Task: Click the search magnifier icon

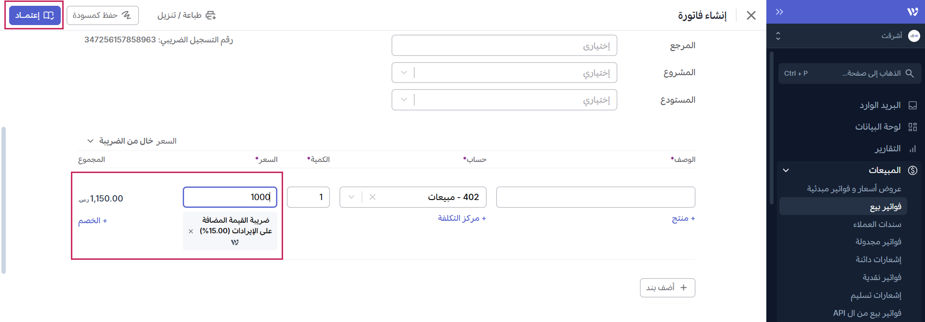Action: click(x=910, y=73)
